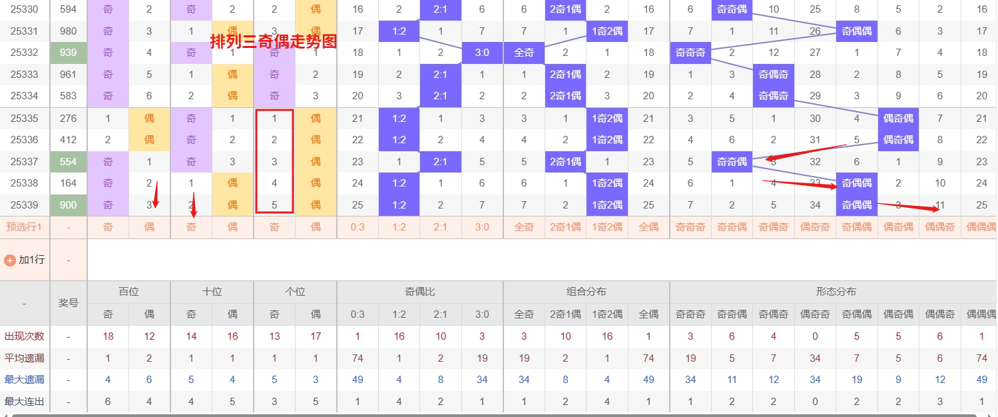The width and height of the screenshot is (998, 417).
Task: Click the 奇奇偶 badge in row 25337
Action: coord(732,161)
